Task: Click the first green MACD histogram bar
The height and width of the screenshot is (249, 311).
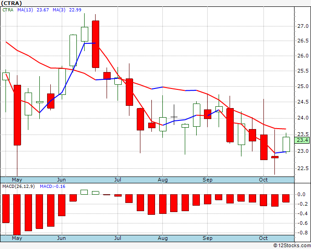Action: (84, 192)
